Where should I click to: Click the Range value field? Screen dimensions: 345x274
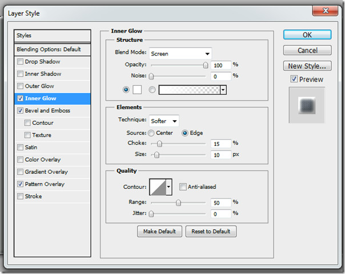pos(221,202)
